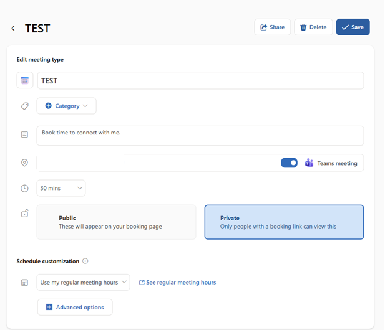Click the location pin icon
This screenshot has height=330, width=385.
tap(24, 163)
